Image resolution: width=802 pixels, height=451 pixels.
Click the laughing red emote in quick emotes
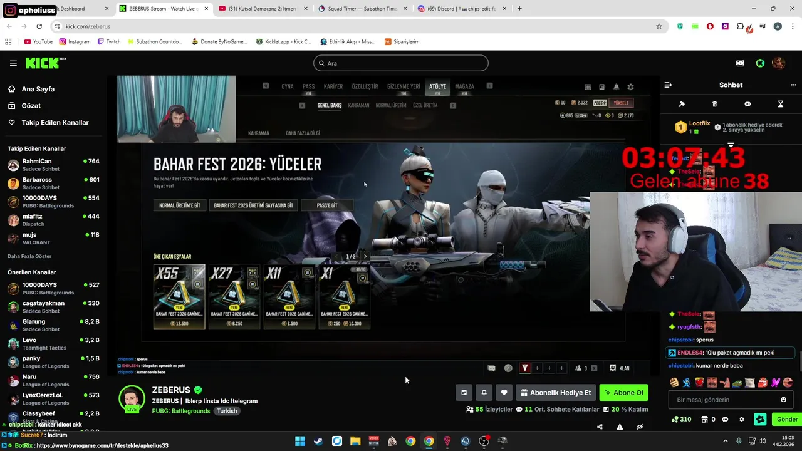point(763,382)
